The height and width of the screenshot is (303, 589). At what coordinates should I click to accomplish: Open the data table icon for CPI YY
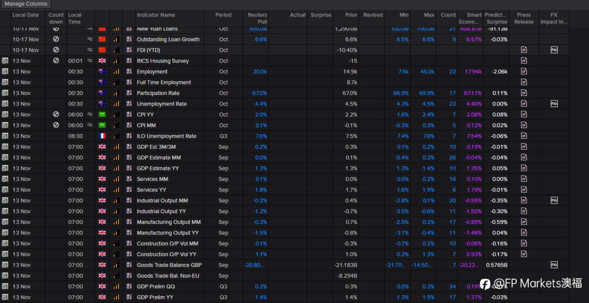[129, 114]
